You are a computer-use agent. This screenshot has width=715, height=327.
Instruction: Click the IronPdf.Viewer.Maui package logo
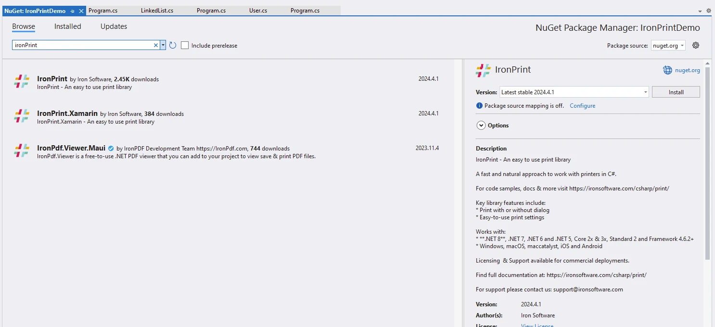pos(22,151)
